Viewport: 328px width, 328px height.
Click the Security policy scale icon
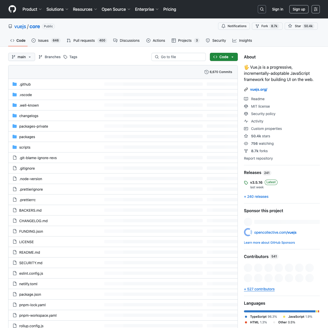(246, 114)
